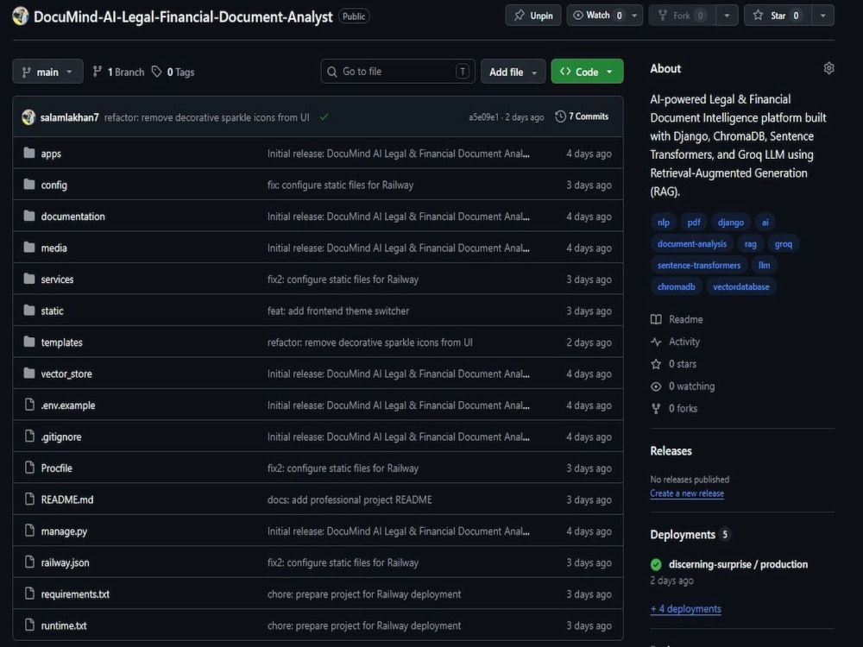Click the salamlakhan7 author name
Viewport: 863px width, 647px height.
(x=69, y=117)
